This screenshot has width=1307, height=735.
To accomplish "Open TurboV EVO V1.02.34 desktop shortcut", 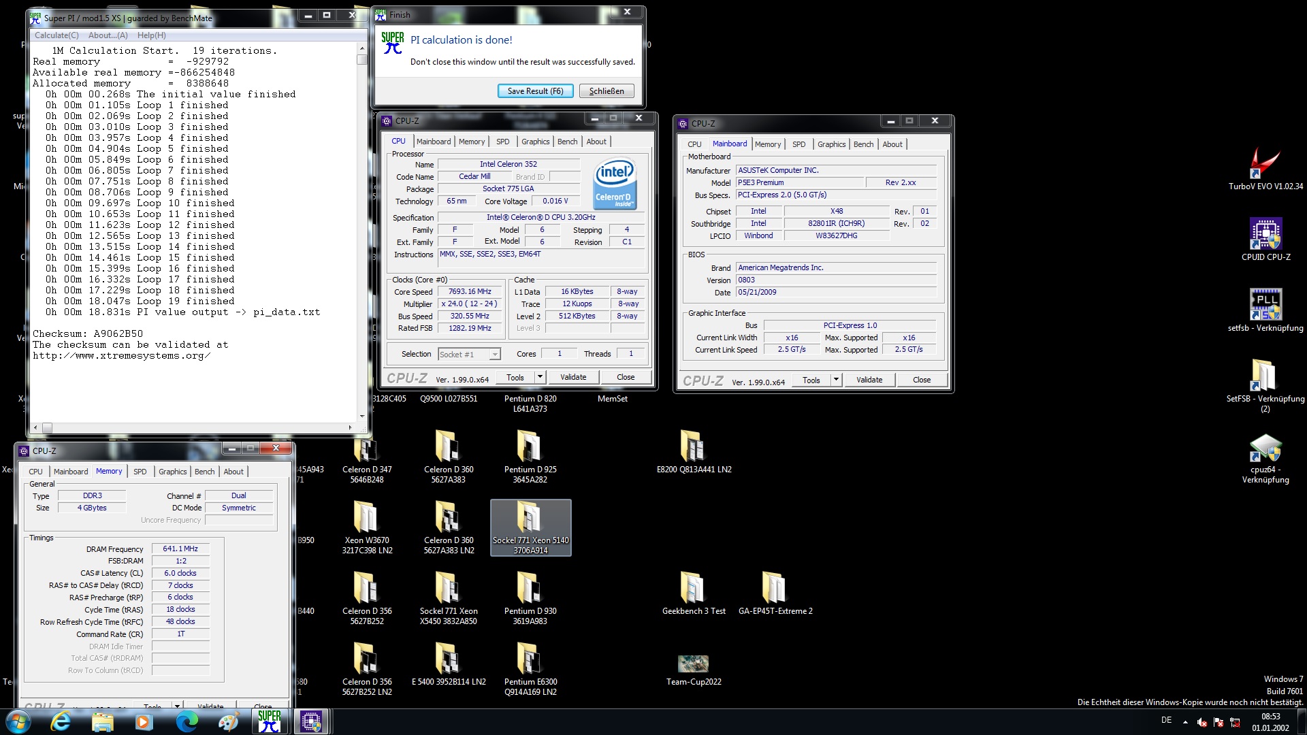I will pos(1265,169).
